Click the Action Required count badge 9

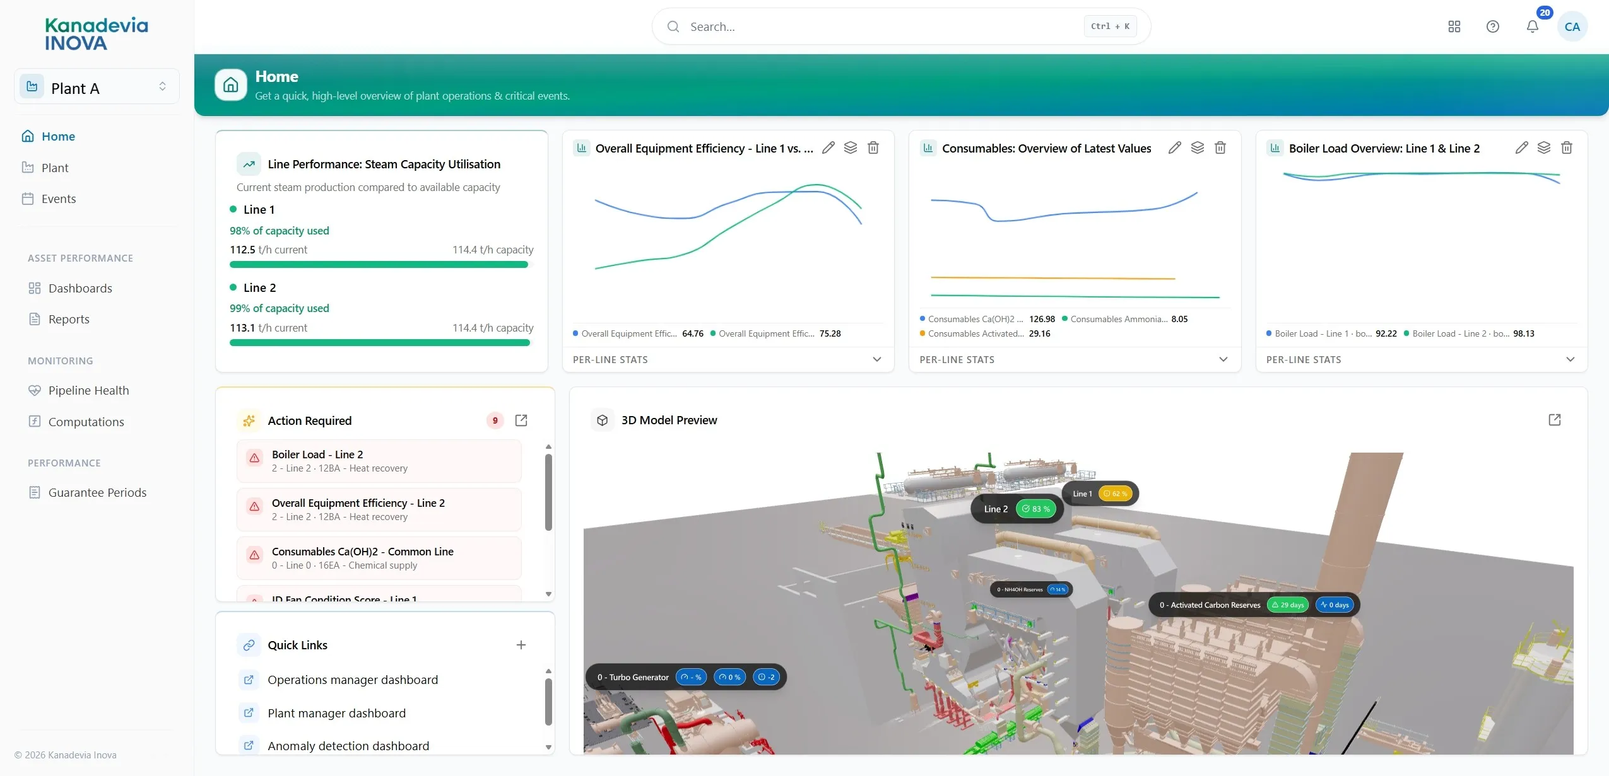pyautogui.click(x=495, y=420)
